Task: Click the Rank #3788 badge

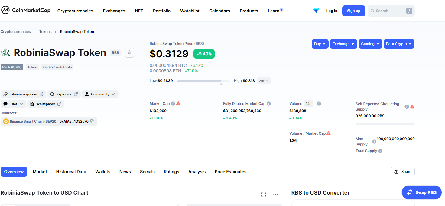Action: pos(12,67)
